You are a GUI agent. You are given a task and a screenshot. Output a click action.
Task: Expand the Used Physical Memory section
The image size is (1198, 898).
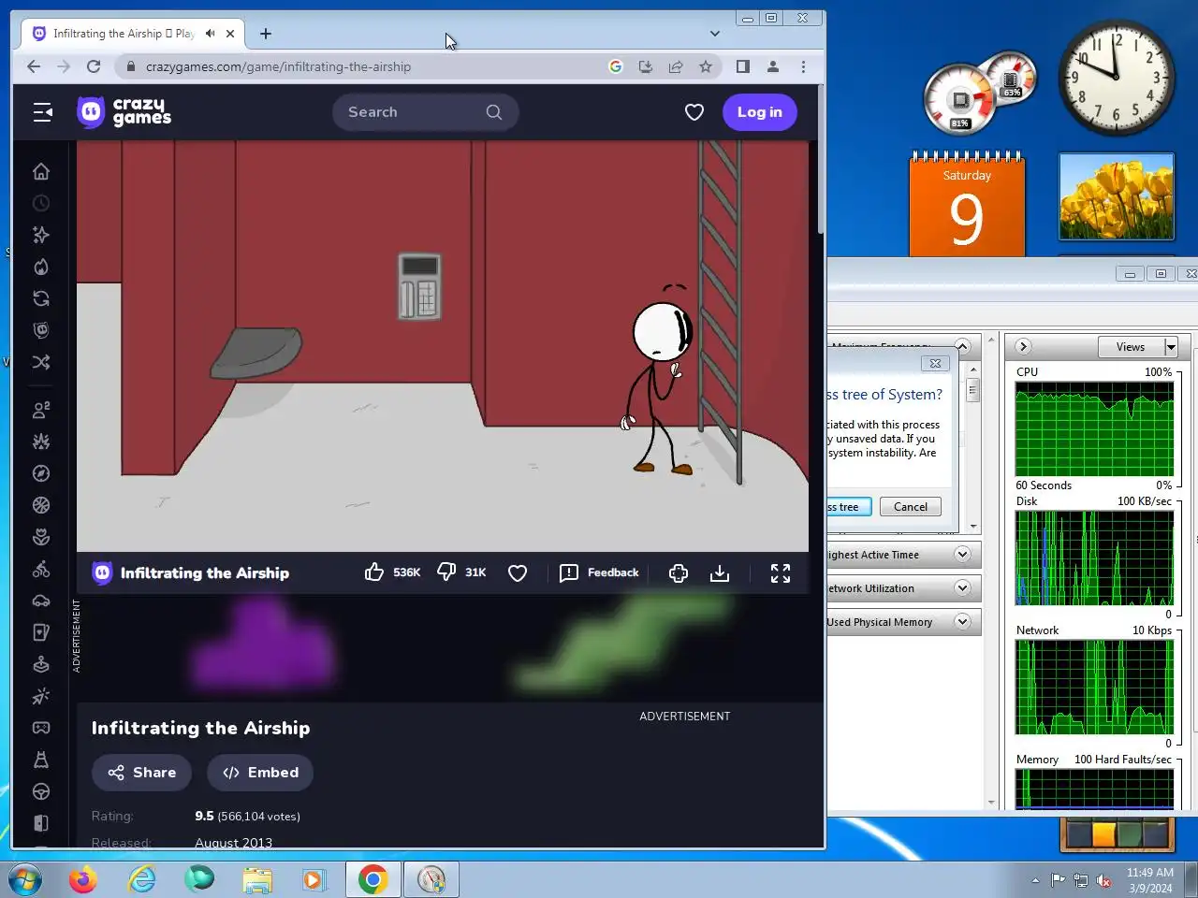962,622
